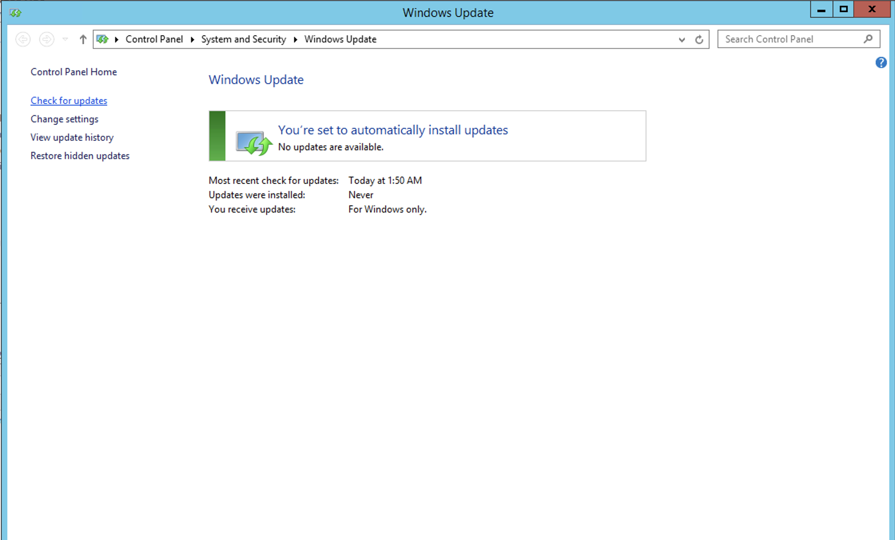The width and height of the screenshot is (895, 540).
Task: Click "Most recent check for updates:" label
Action: 273,181
